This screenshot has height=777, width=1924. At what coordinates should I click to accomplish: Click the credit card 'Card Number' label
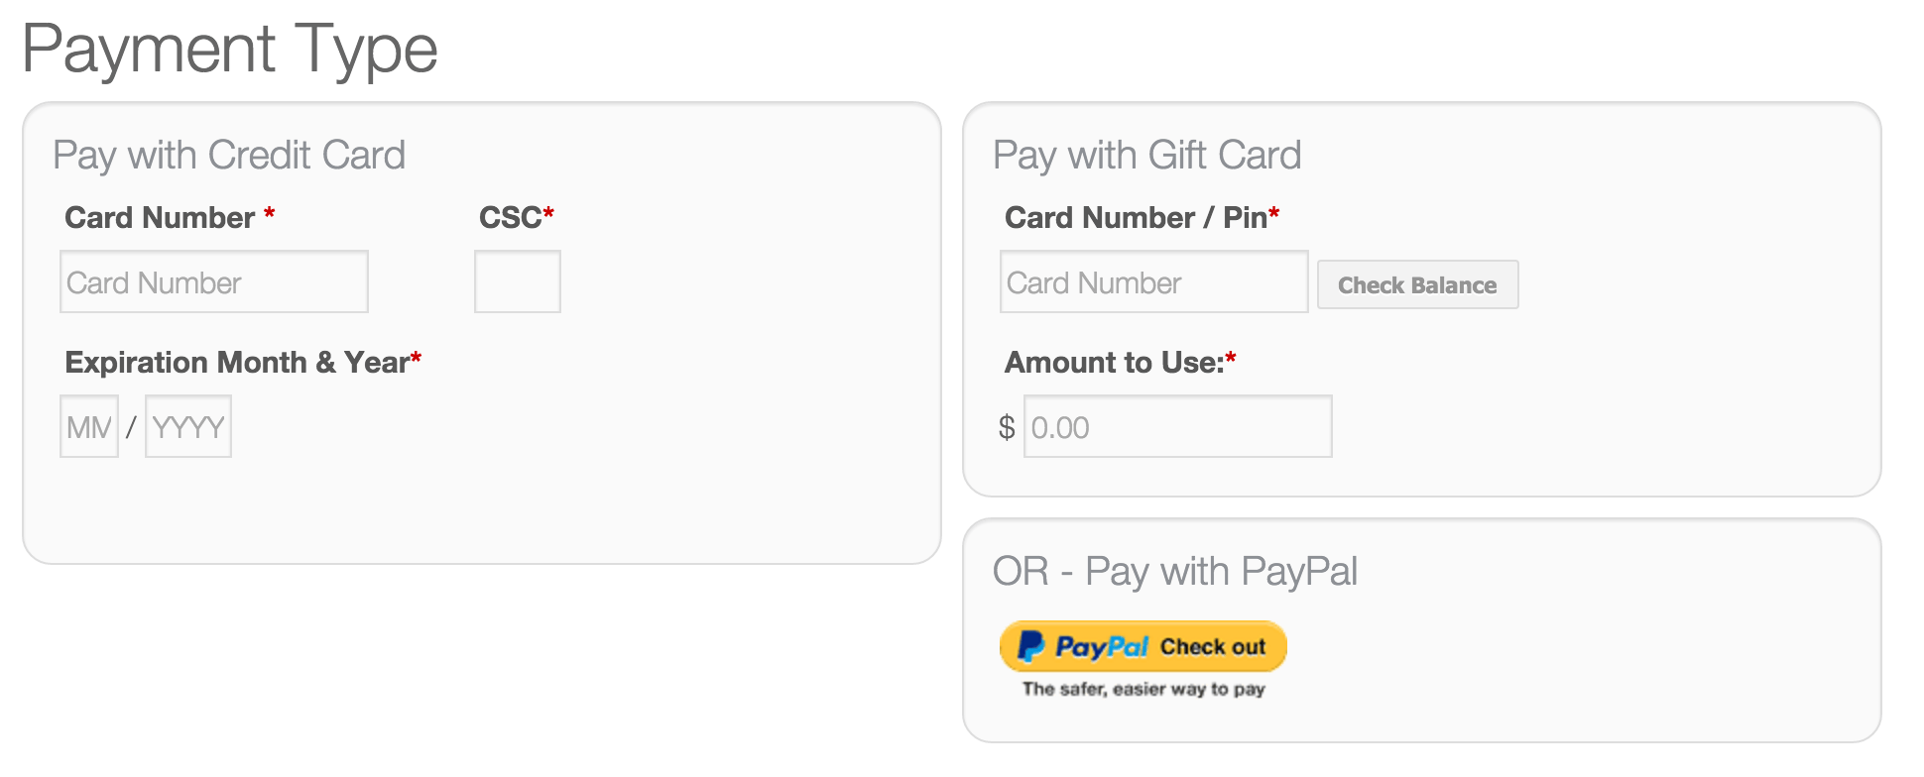[160, 218]
